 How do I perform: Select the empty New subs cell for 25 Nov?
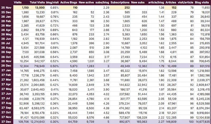139,8
